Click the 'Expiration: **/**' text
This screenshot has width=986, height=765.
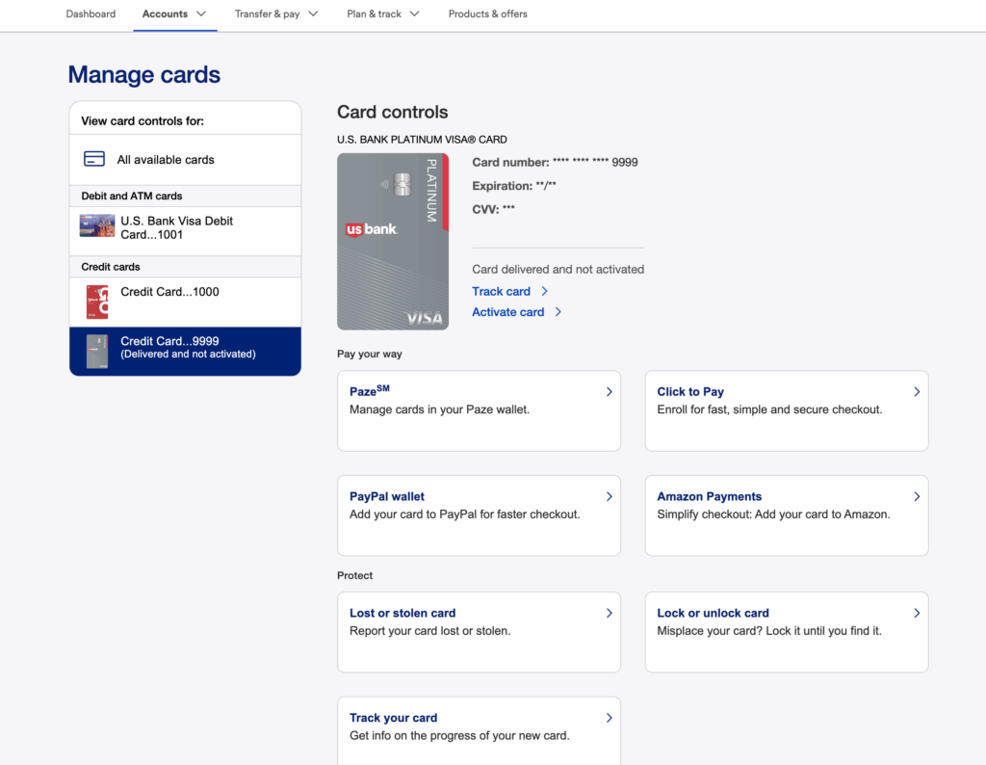coord(514,186)
